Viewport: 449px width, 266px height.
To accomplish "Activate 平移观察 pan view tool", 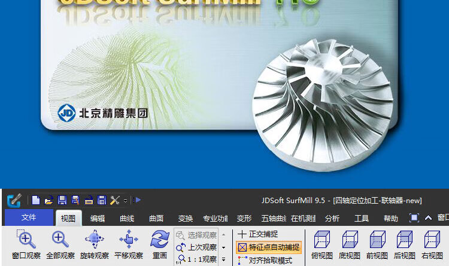I will (x=128, y=244).
